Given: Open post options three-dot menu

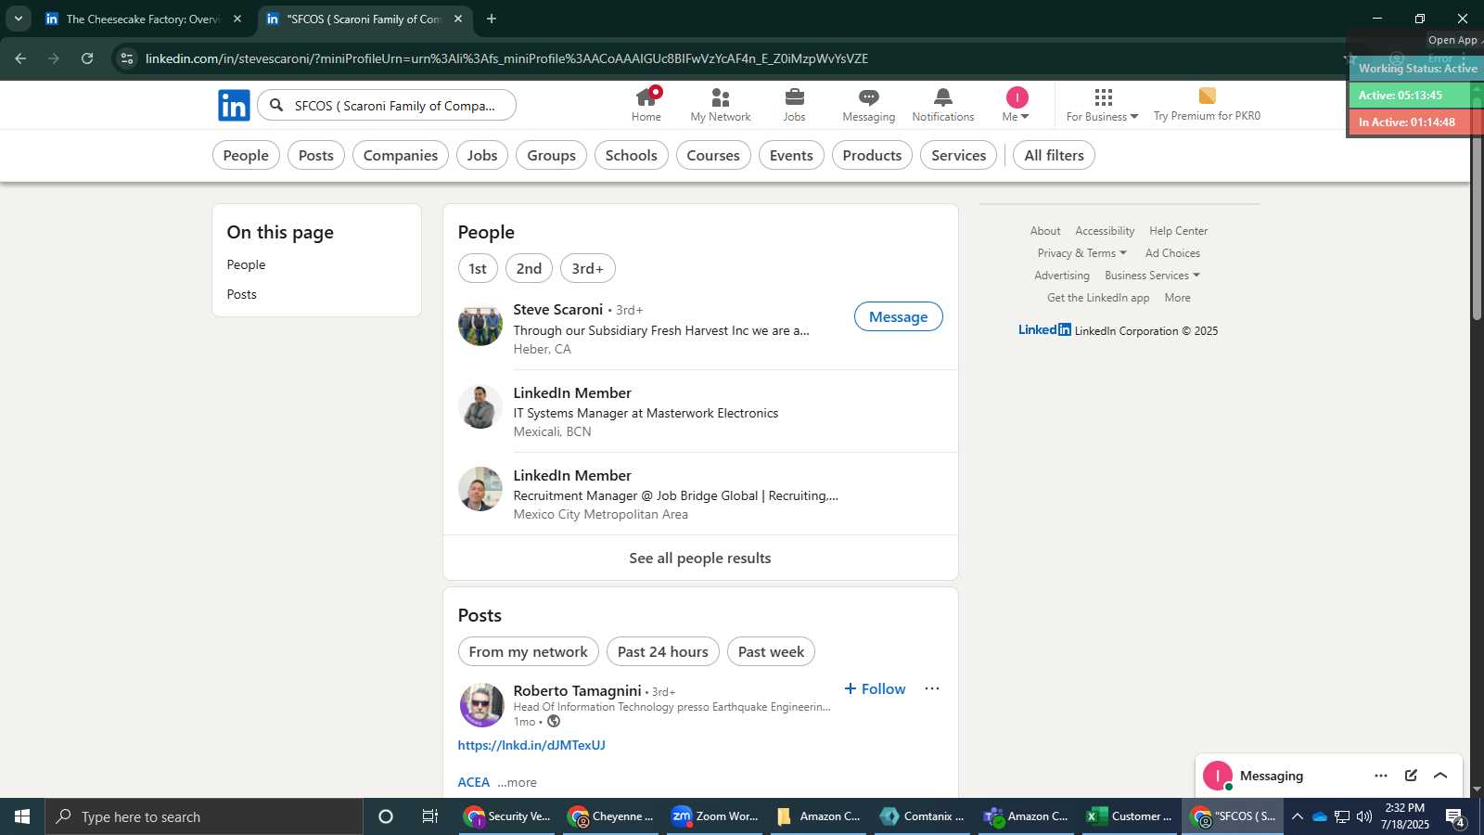Looking at the screenshot, I should 932,688.
